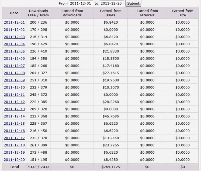Click the Earned from referrals header
This screenshot has height=171, width=201.
(147, 13)
